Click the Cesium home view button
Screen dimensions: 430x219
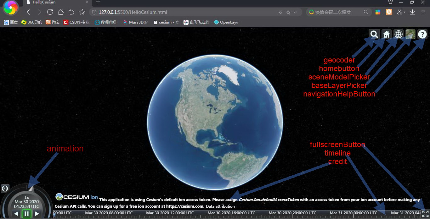pyautogui.click(x=387, y=34)
